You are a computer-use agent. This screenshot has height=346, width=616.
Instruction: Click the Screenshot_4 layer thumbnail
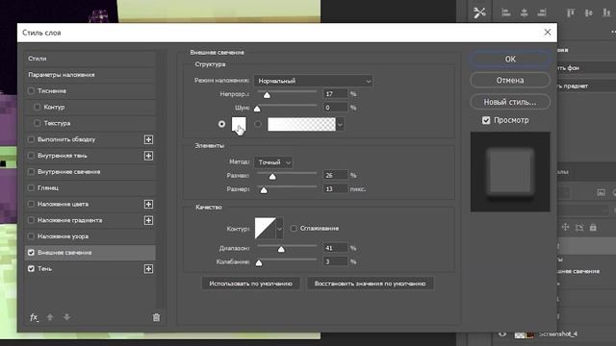524,334
